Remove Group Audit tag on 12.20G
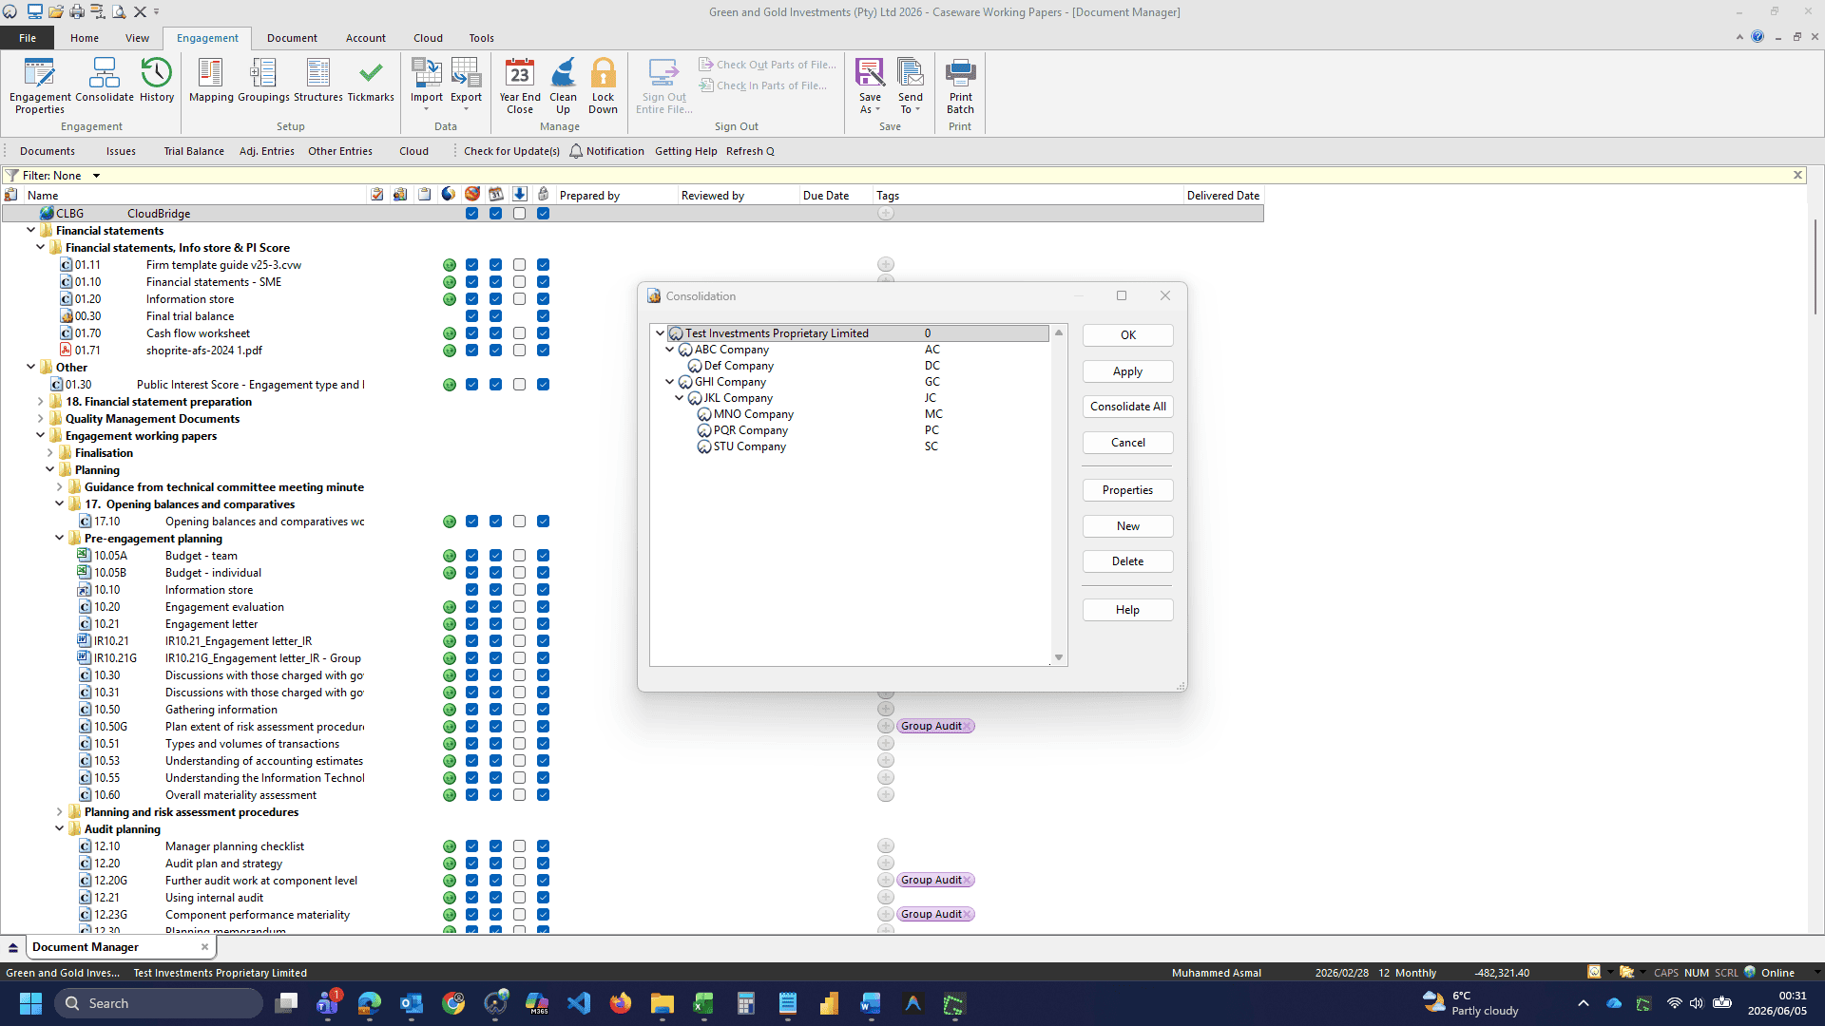Viewport: 1825px width, 1026px height. coord(968,881)
